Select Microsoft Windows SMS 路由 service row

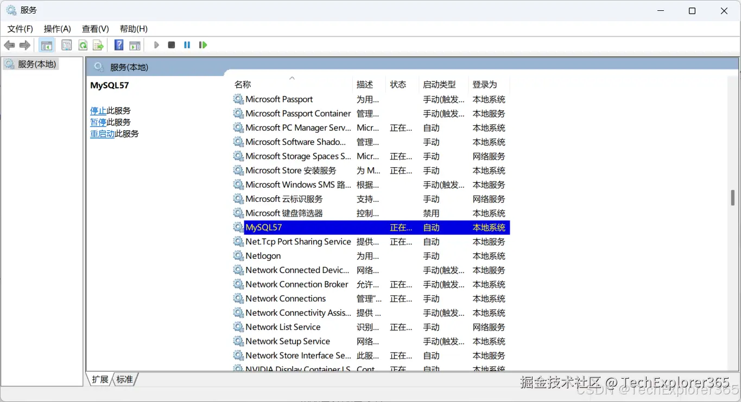[371, 185]
